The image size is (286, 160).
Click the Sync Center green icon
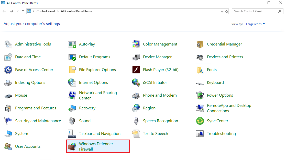coord(200,121)
